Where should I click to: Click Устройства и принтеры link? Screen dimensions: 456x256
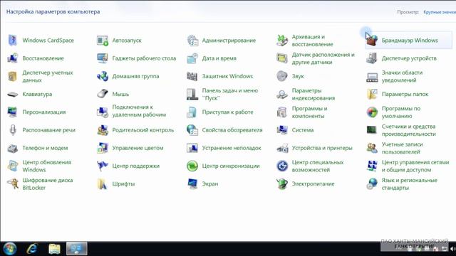pos(322,148)
